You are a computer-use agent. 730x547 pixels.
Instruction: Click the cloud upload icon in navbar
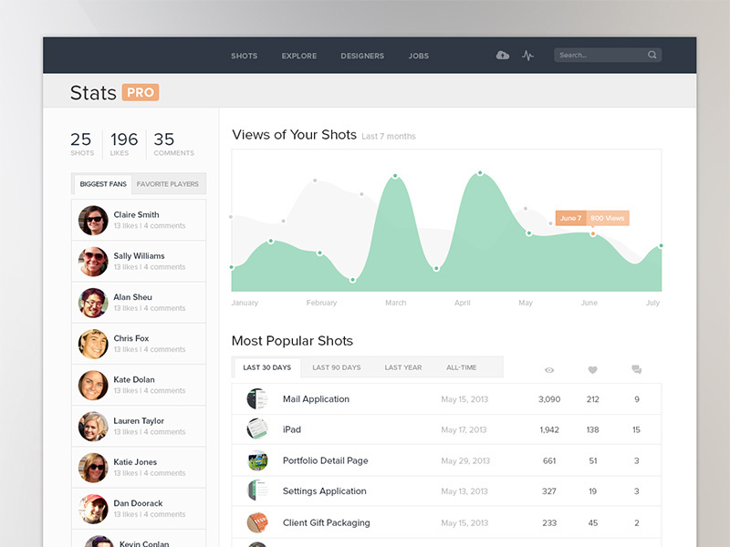[502, 55]
